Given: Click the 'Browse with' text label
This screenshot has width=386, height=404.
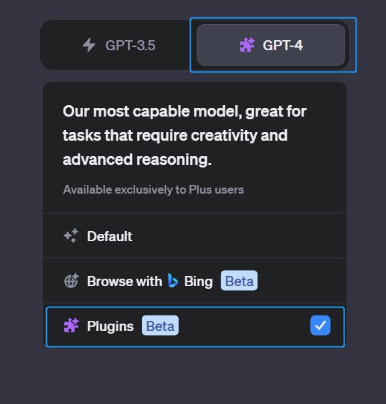Looking at the screenshot, I should (x=124, y=281).
